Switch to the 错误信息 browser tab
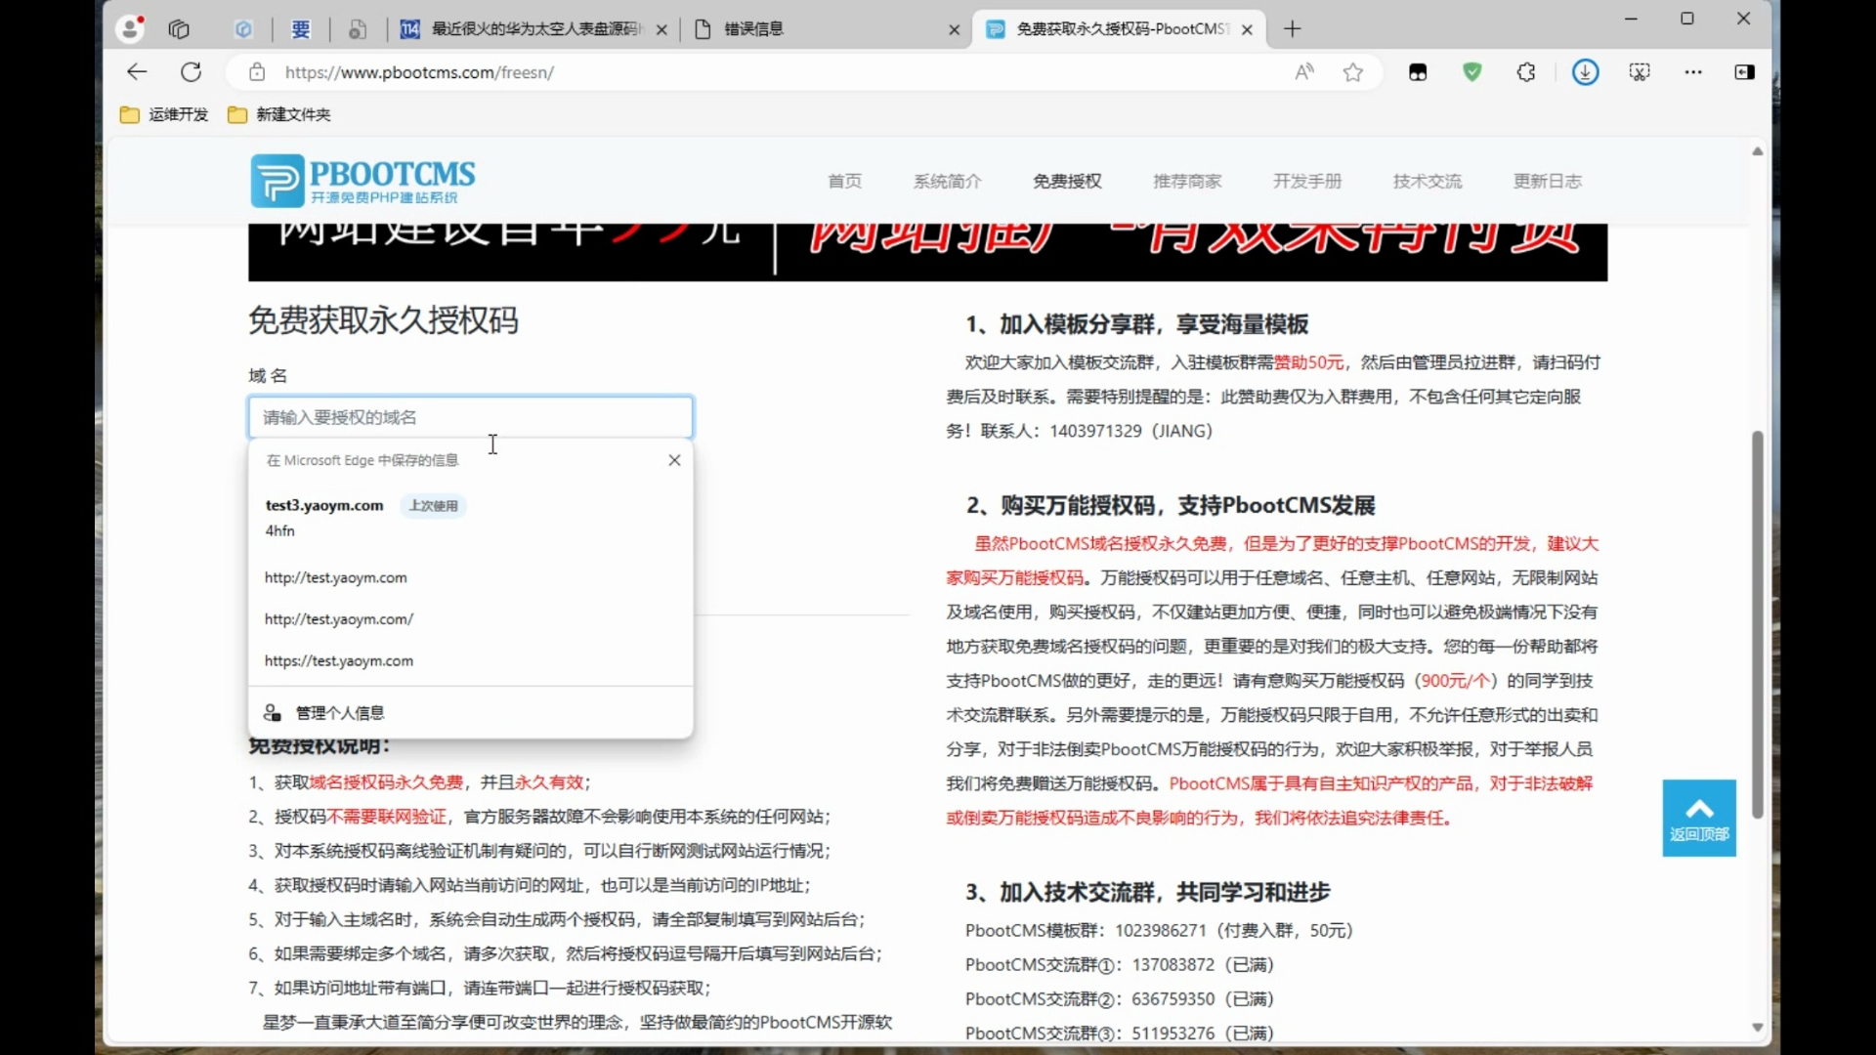The width and height of the screenshot is (1876, 1055). click(x=754, y=29)
